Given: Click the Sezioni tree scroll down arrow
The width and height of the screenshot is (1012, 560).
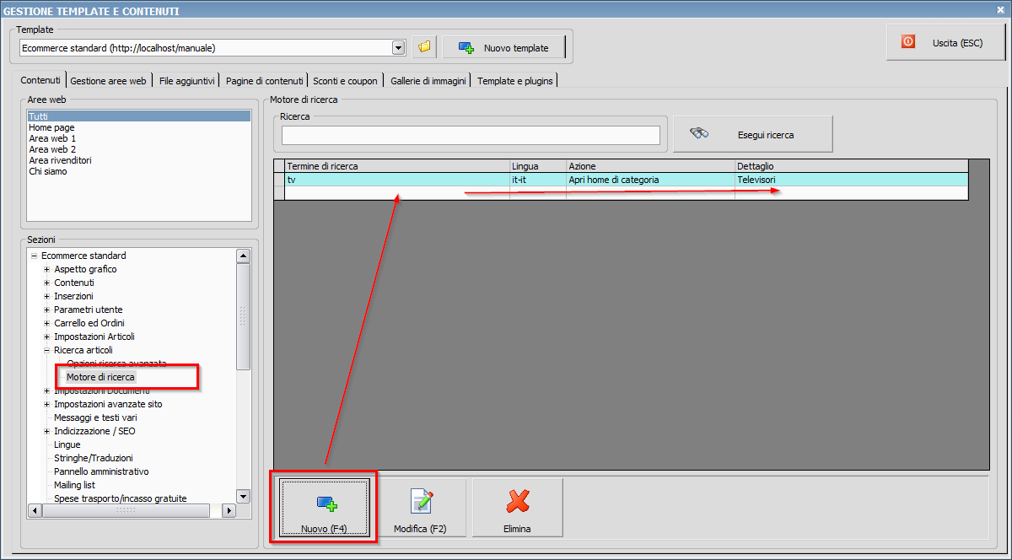Looking at the screenshot, I should click(x=243, y=496).
